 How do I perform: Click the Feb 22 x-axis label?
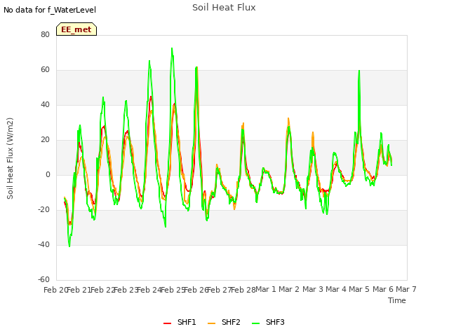click(102, 290)
